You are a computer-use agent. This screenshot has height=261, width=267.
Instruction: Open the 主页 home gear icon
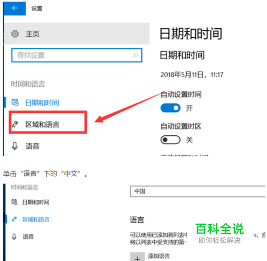pos(15,34)
